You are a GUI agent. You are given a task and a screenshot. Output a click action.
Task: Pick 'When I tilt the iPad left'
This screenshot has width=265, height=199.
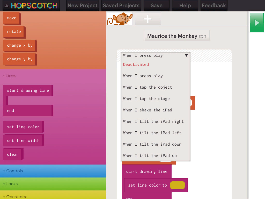tap(152, 133)
